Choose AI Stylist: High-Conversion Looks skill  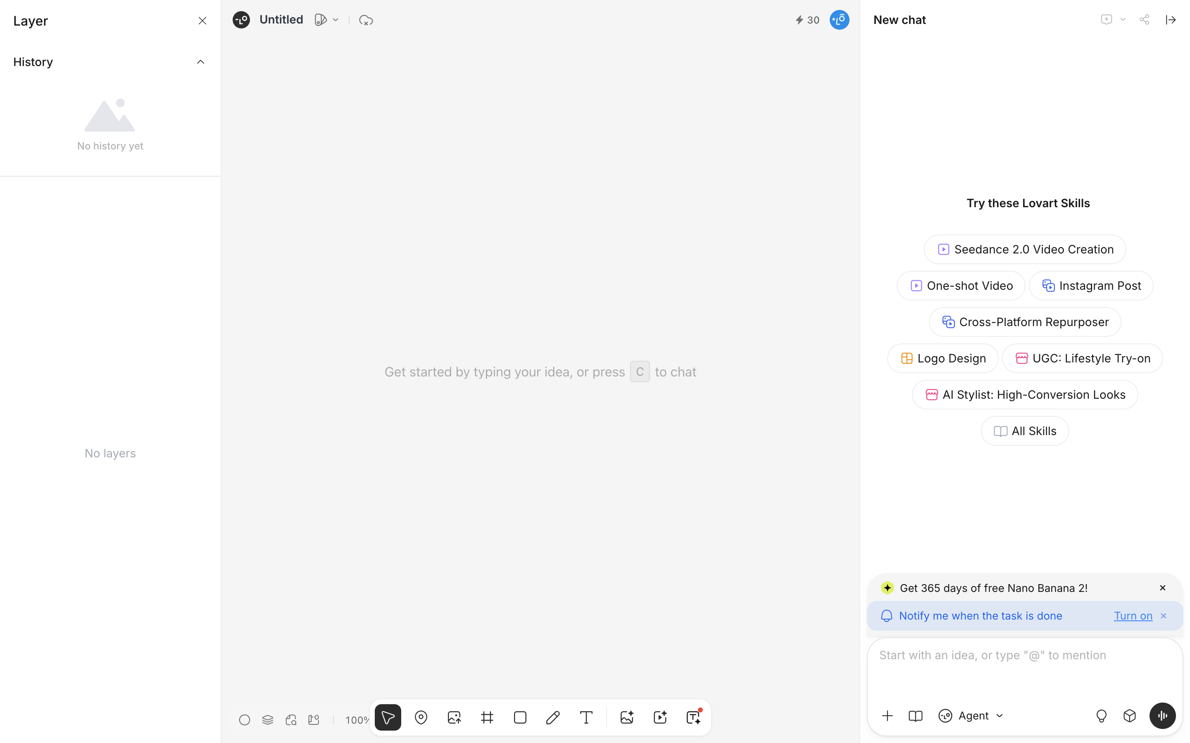point(1025,395)
